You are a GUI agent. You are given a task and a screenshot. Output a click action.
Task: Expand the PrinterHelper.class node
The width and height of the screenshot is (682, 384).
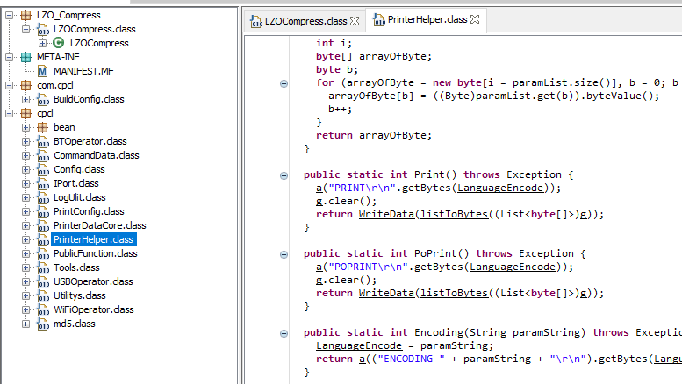coord(26,240)
